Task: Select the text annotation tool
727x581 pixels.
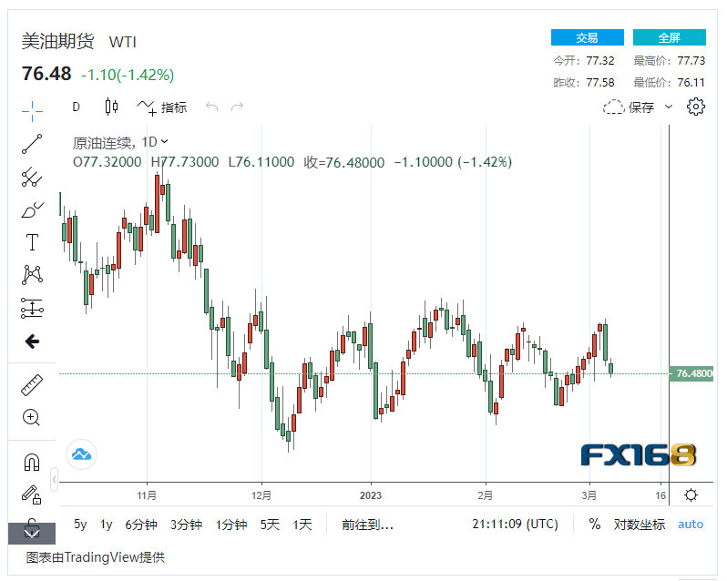Action: (32, 242)
